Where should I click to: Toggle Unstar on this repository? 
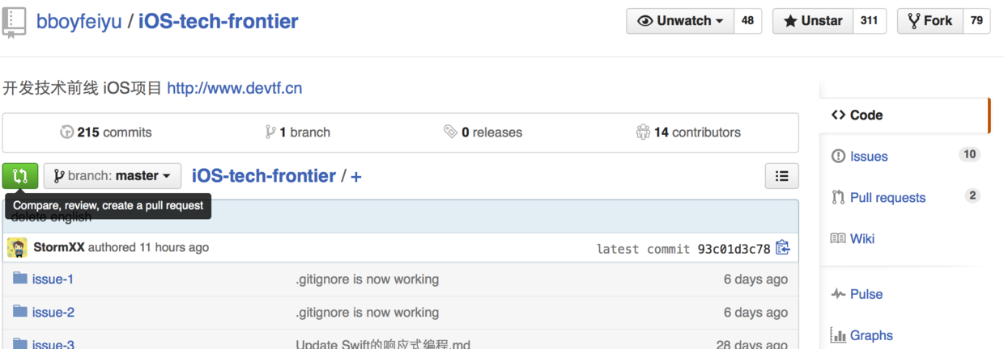click(812, 21)
